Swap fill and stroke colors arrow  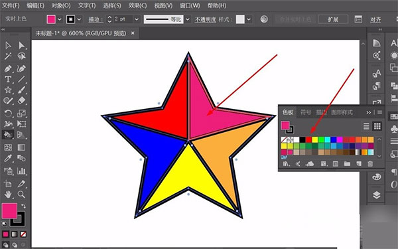pos(23,206)
